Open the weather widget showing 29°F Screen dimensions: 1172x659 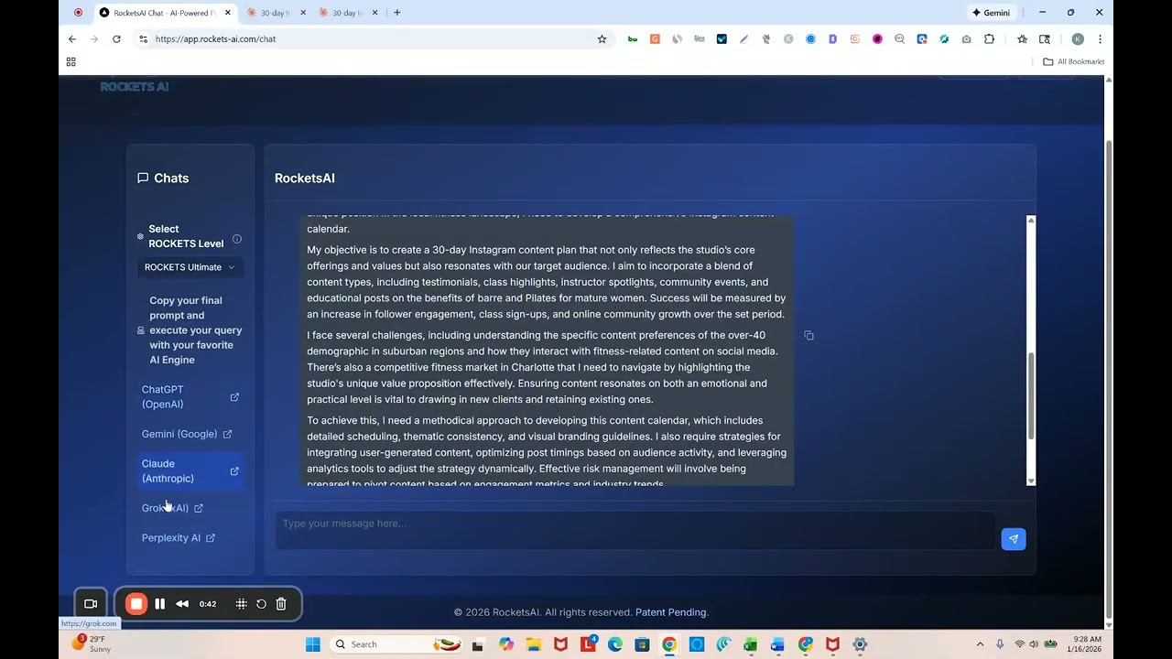[90, 643]
